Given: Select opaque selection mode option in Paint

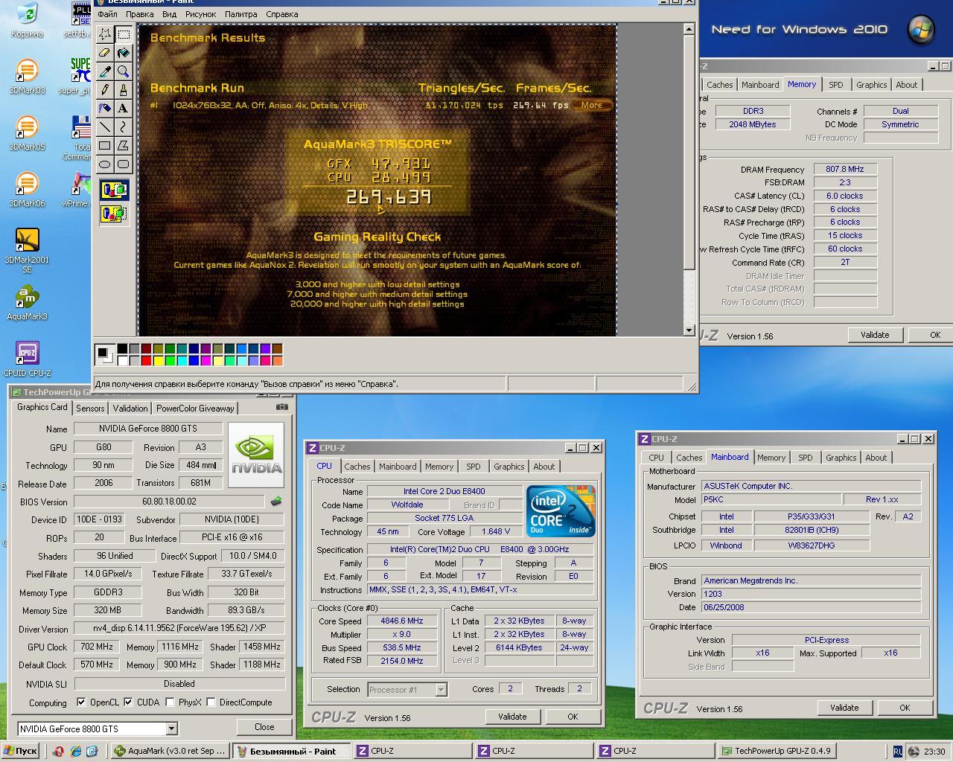Looking at the screenshot, I should click(x=114, y=190).
